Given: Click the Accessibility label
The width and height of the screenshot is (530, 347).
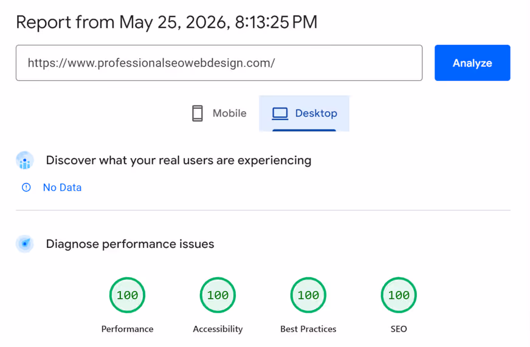Looking at the screenshot, I should point(218,329).
